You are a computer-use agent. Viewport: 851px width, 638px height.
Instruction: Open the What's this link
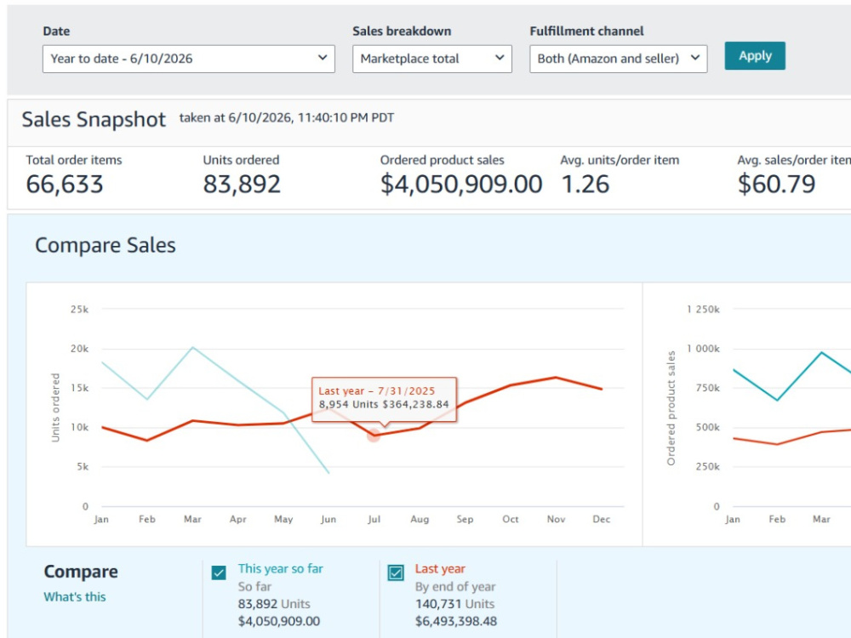coord(75,597)
